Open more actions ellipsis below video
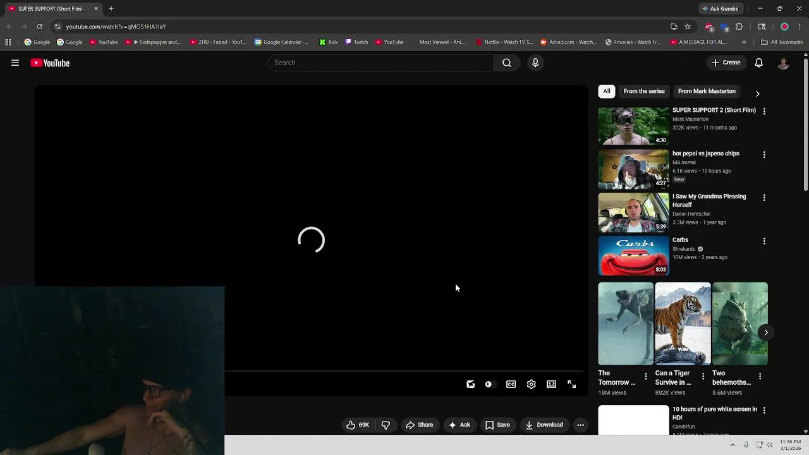Screen dimensions: 809x455 pyautogui.click(x=580, y=425)
